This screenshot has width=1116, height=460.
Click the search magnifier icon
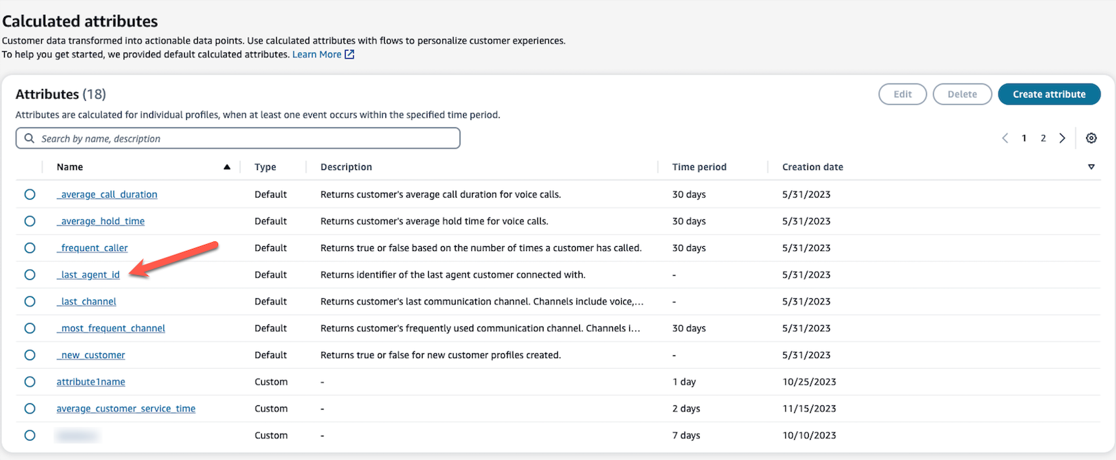pos(29,138)
